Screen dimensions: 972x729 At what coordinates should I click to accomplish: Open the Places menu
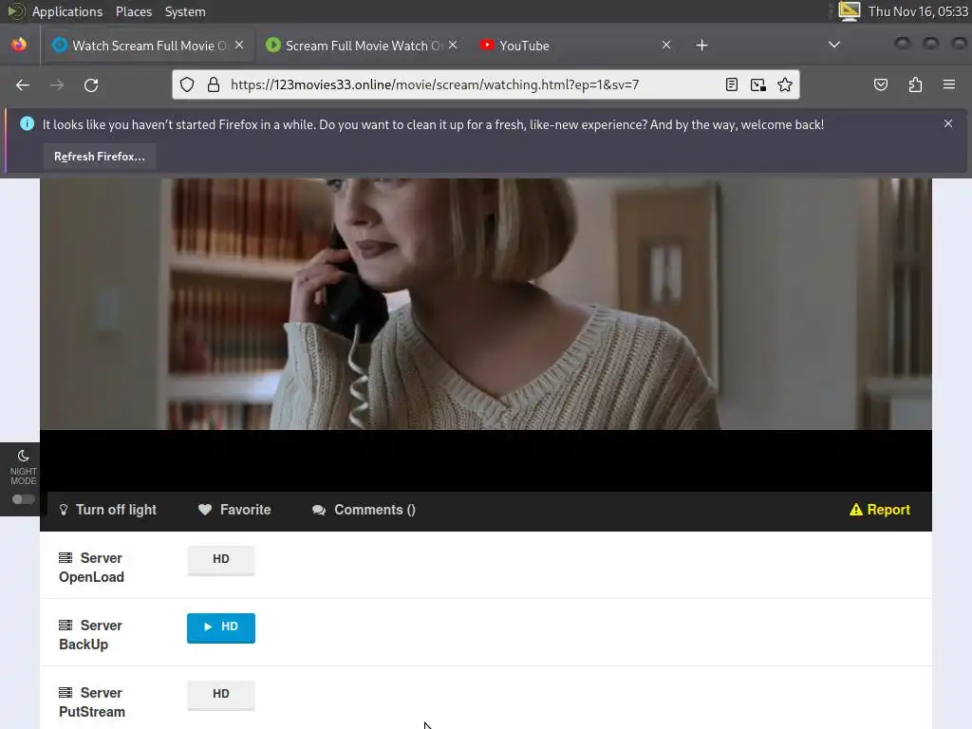pyautogui.click(x=134, y=11)
